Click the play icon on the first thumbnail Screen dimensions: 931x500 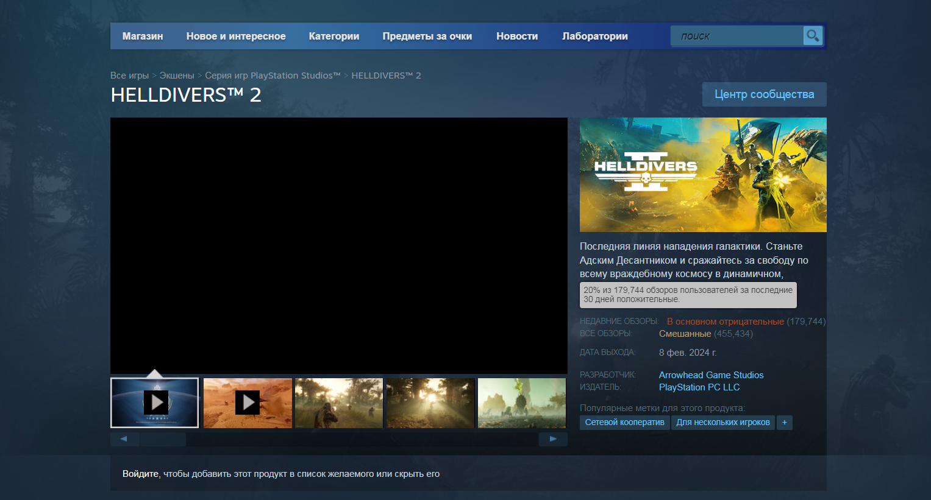[154, 403]
